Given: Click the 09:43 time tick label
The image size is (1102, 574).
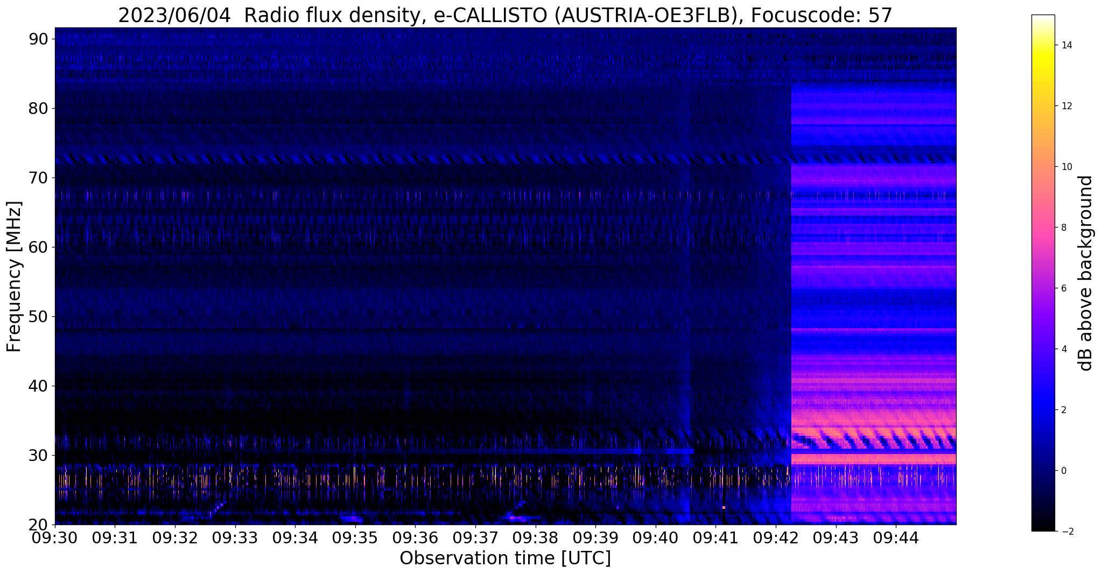Looking at the screenshot, I should pos(836,538).
